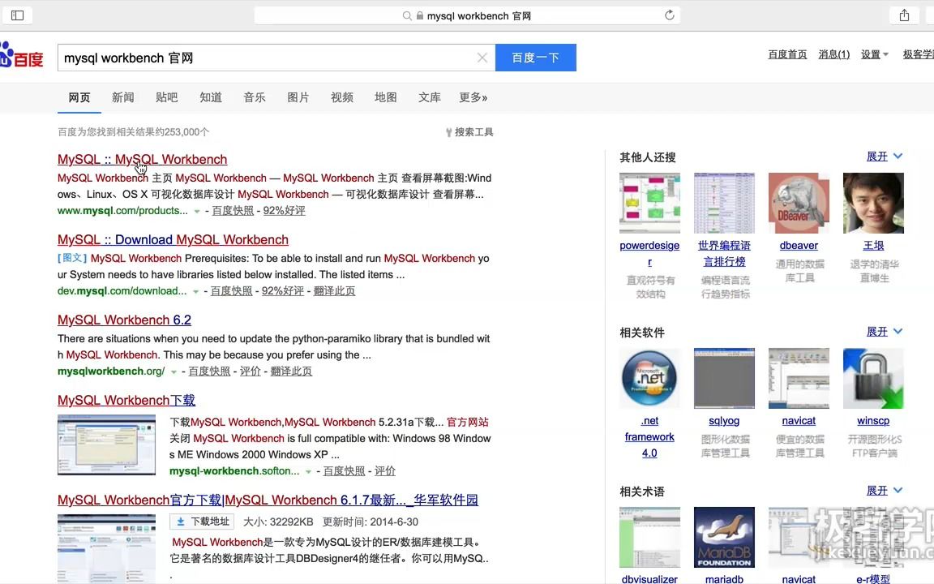Screen dimensions: 934x584
Task: Toggle the browser sidebar panel
Action: (17, 15)
